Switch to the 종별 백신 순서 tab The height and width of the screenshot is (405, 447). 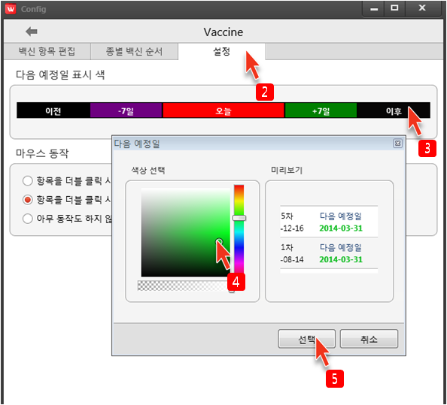(x=134, y=52)
